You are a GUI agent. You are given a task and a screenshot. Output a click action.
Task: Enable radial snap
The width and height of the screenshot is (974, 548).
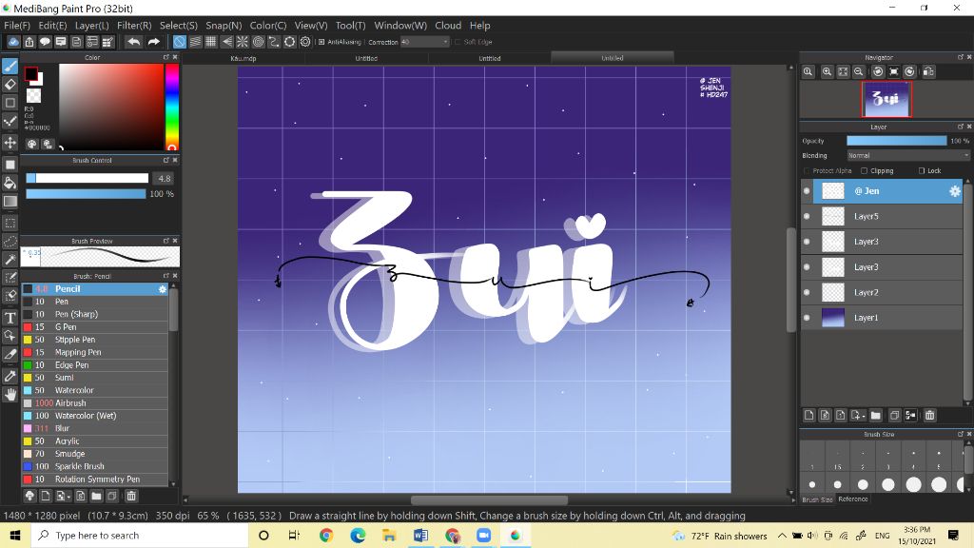coord(243,42)
